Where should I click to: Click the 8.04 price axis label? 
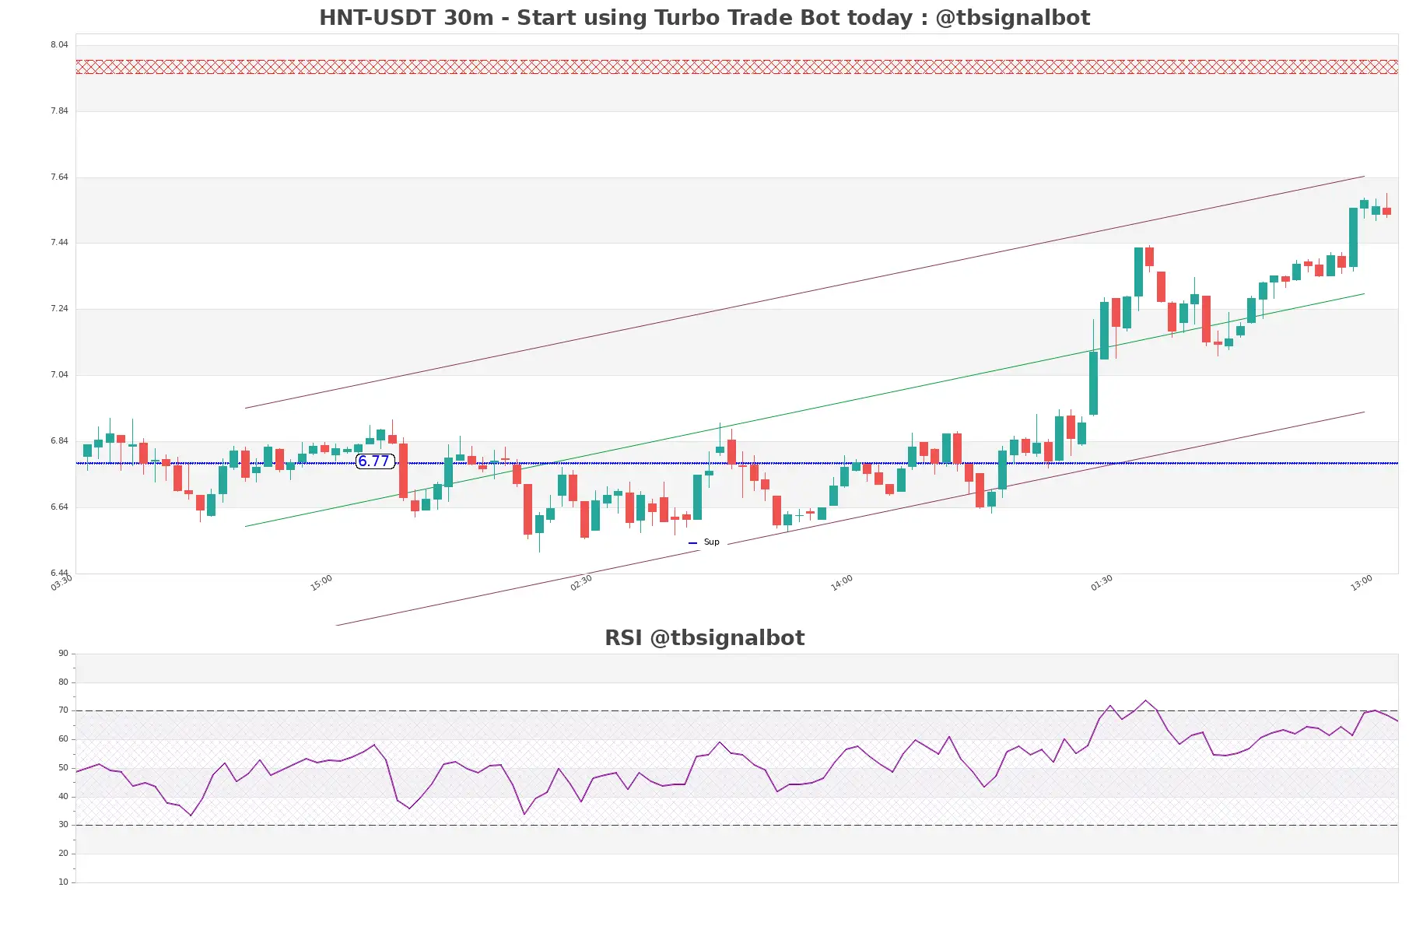click(x=59, y=45)
